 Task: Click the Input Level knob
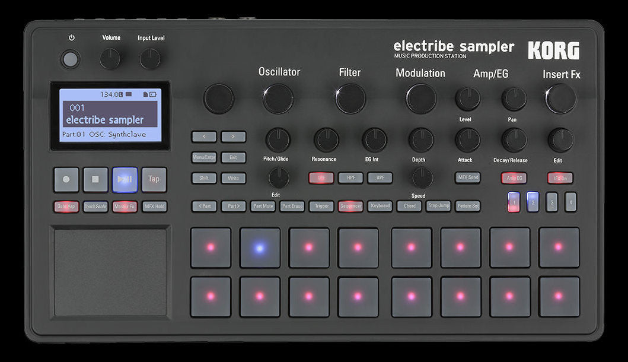tap(150, 59)
